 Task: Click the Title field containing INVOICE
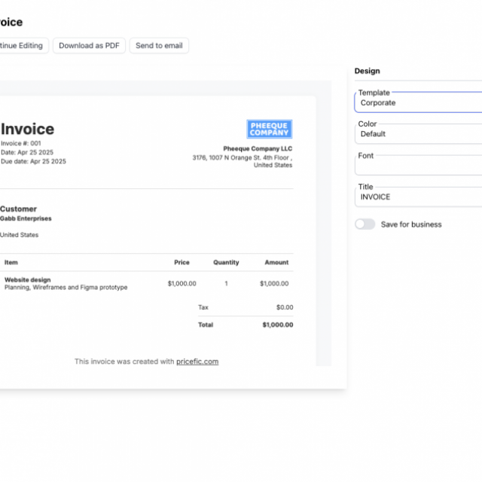[419, 197]
